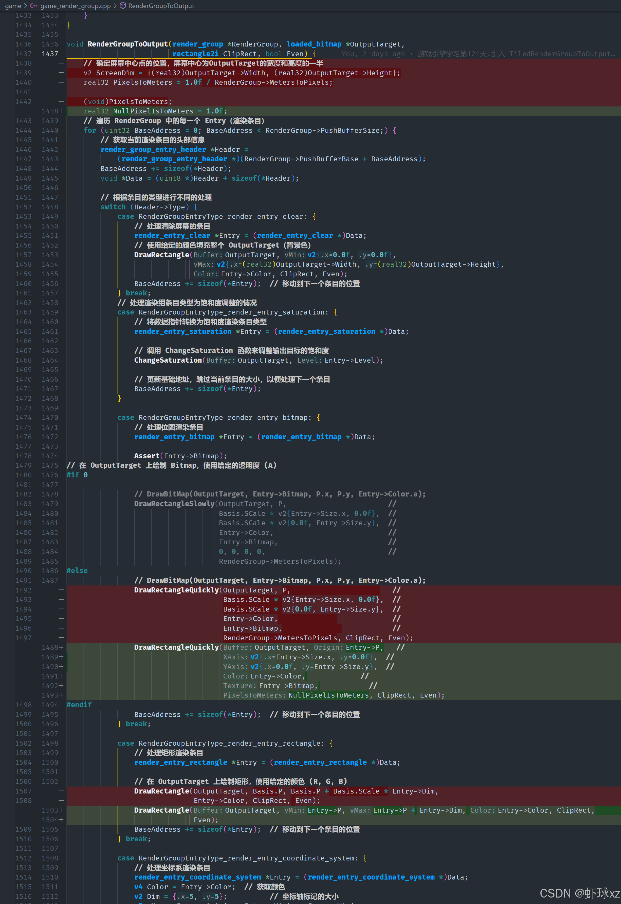Click the plus marker beside added line 1493
Image resolution: width=621 pixels, height=904 pixels.
tap(61, 695)
